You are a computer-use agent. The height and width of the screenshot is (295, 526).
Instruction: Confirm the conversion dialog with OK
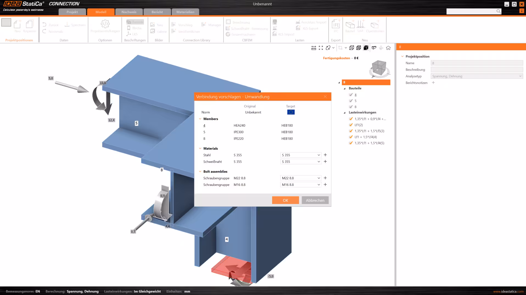pos(285,200)
